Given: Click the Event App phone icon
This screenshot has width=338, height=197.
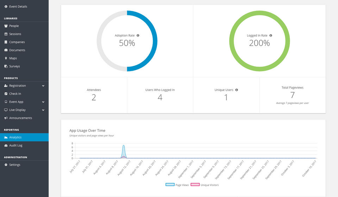Looking at the screenshot, I should [x=6, y=102].
